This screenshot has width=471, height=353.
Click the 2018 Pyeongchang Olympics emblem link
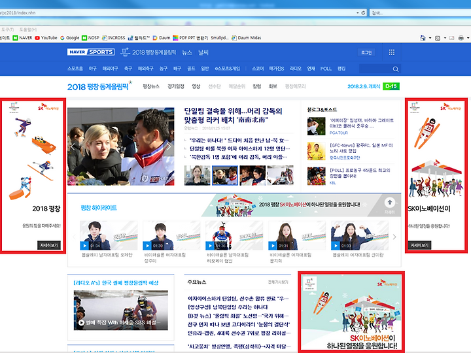pos(148,52)
